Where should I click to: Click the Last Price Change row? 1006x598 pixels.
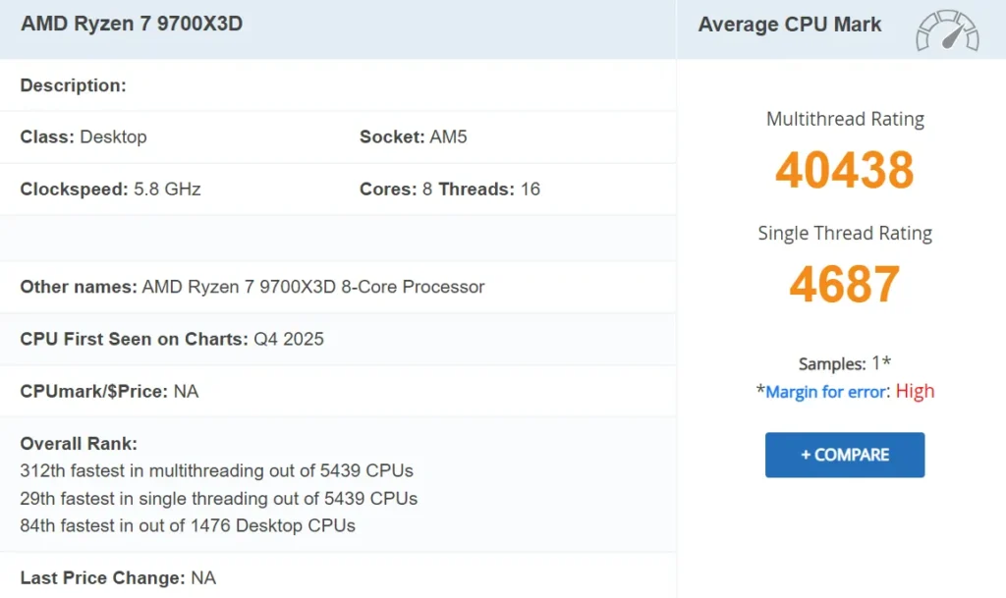(x=118, y=577)
